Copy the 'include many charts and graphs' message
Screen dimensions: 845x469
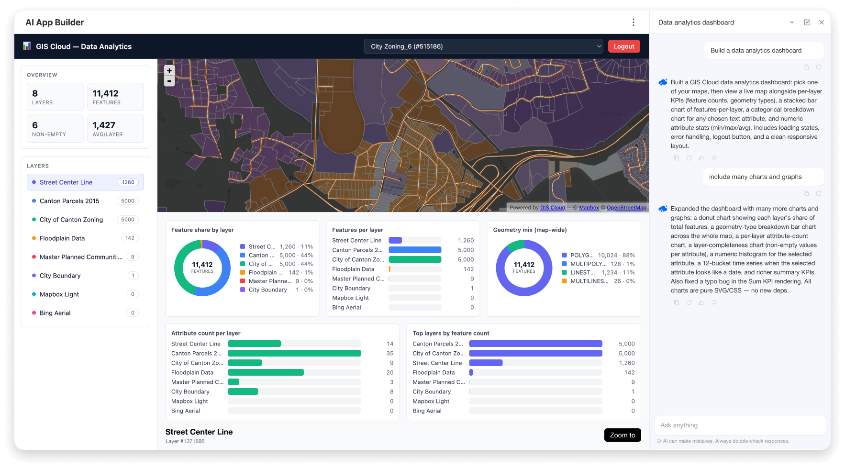coord(806,194)
